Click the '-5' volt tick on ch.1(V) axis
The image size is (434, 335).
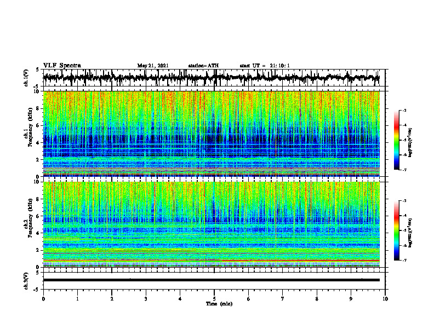coord(36,86)
